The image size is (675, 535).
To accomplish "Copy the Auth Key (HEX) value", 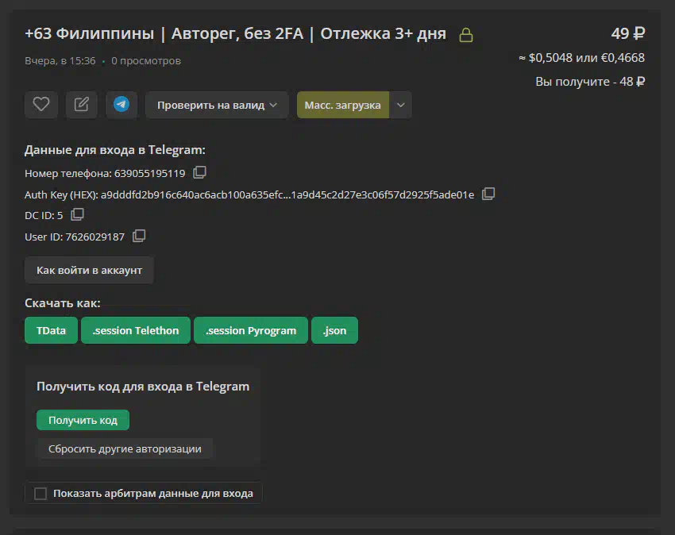I will pyautogui.click(x=488, y=194).
